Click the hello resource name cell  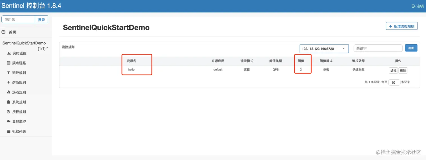(x=132, y=70)
